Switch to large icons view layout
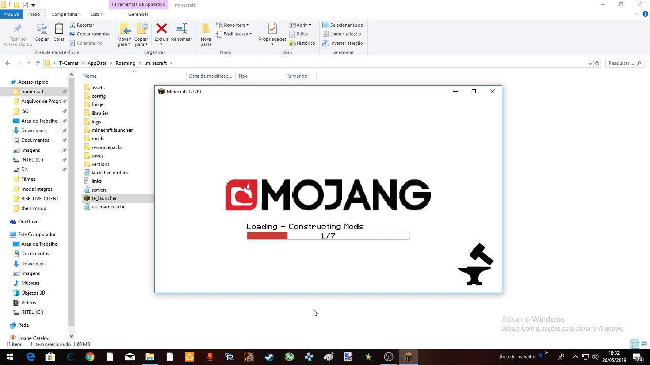The height and width of the screenshot is (365, 650). tap(643, 344)
